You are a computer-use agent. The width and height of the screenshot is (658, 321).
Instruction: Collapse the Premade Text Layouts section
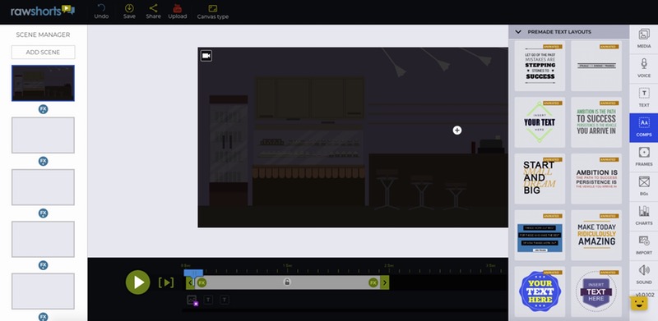click(x=518, y=32)
